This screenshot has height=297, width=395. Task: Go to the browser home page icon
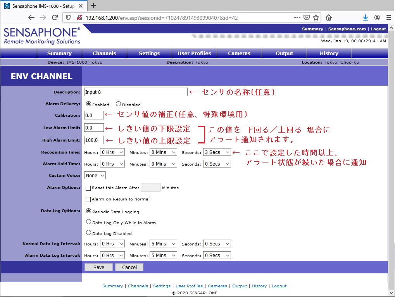[x=328, y=17]
